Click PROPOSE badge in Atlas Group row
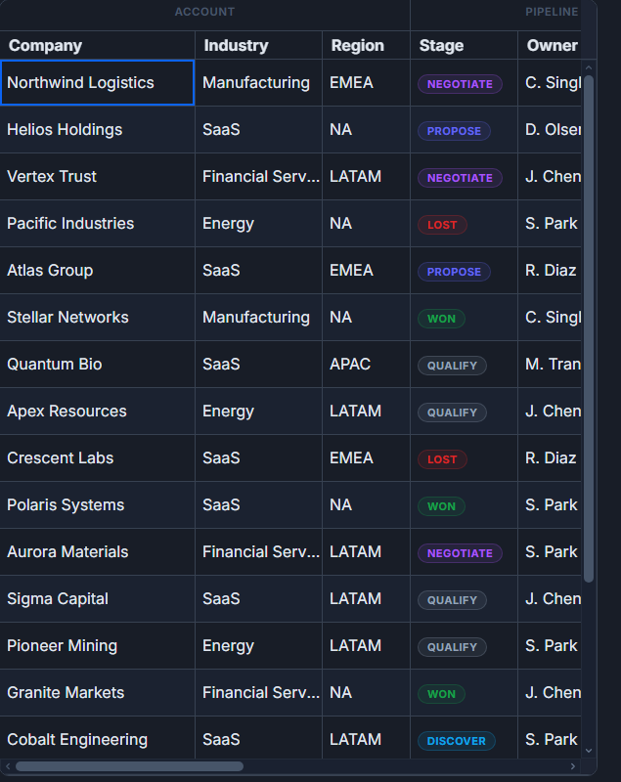 click(454, 272)
